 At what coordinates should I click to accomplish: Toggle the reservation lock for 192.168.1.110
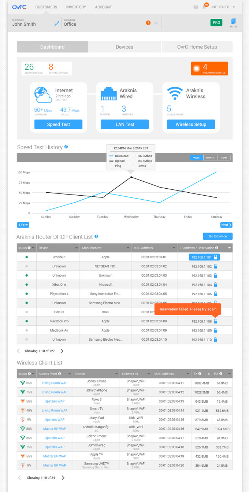coord(216,340)
